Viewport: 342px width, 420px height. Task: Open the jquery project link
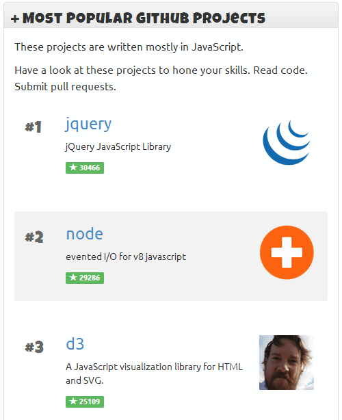pyautogui.click(x=88, y=124)
